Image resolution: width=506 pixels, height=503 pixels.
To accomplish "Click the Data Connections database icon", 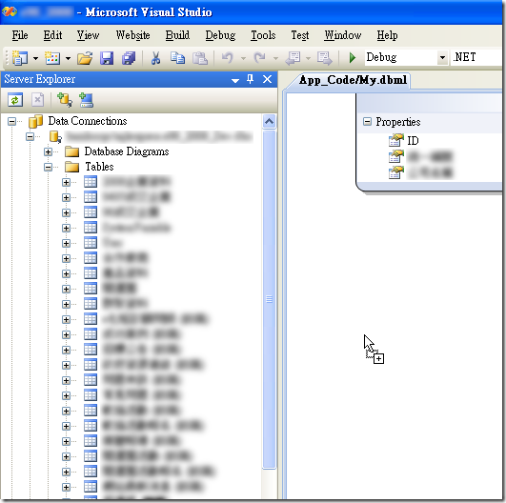I will (x=35, y=121).
